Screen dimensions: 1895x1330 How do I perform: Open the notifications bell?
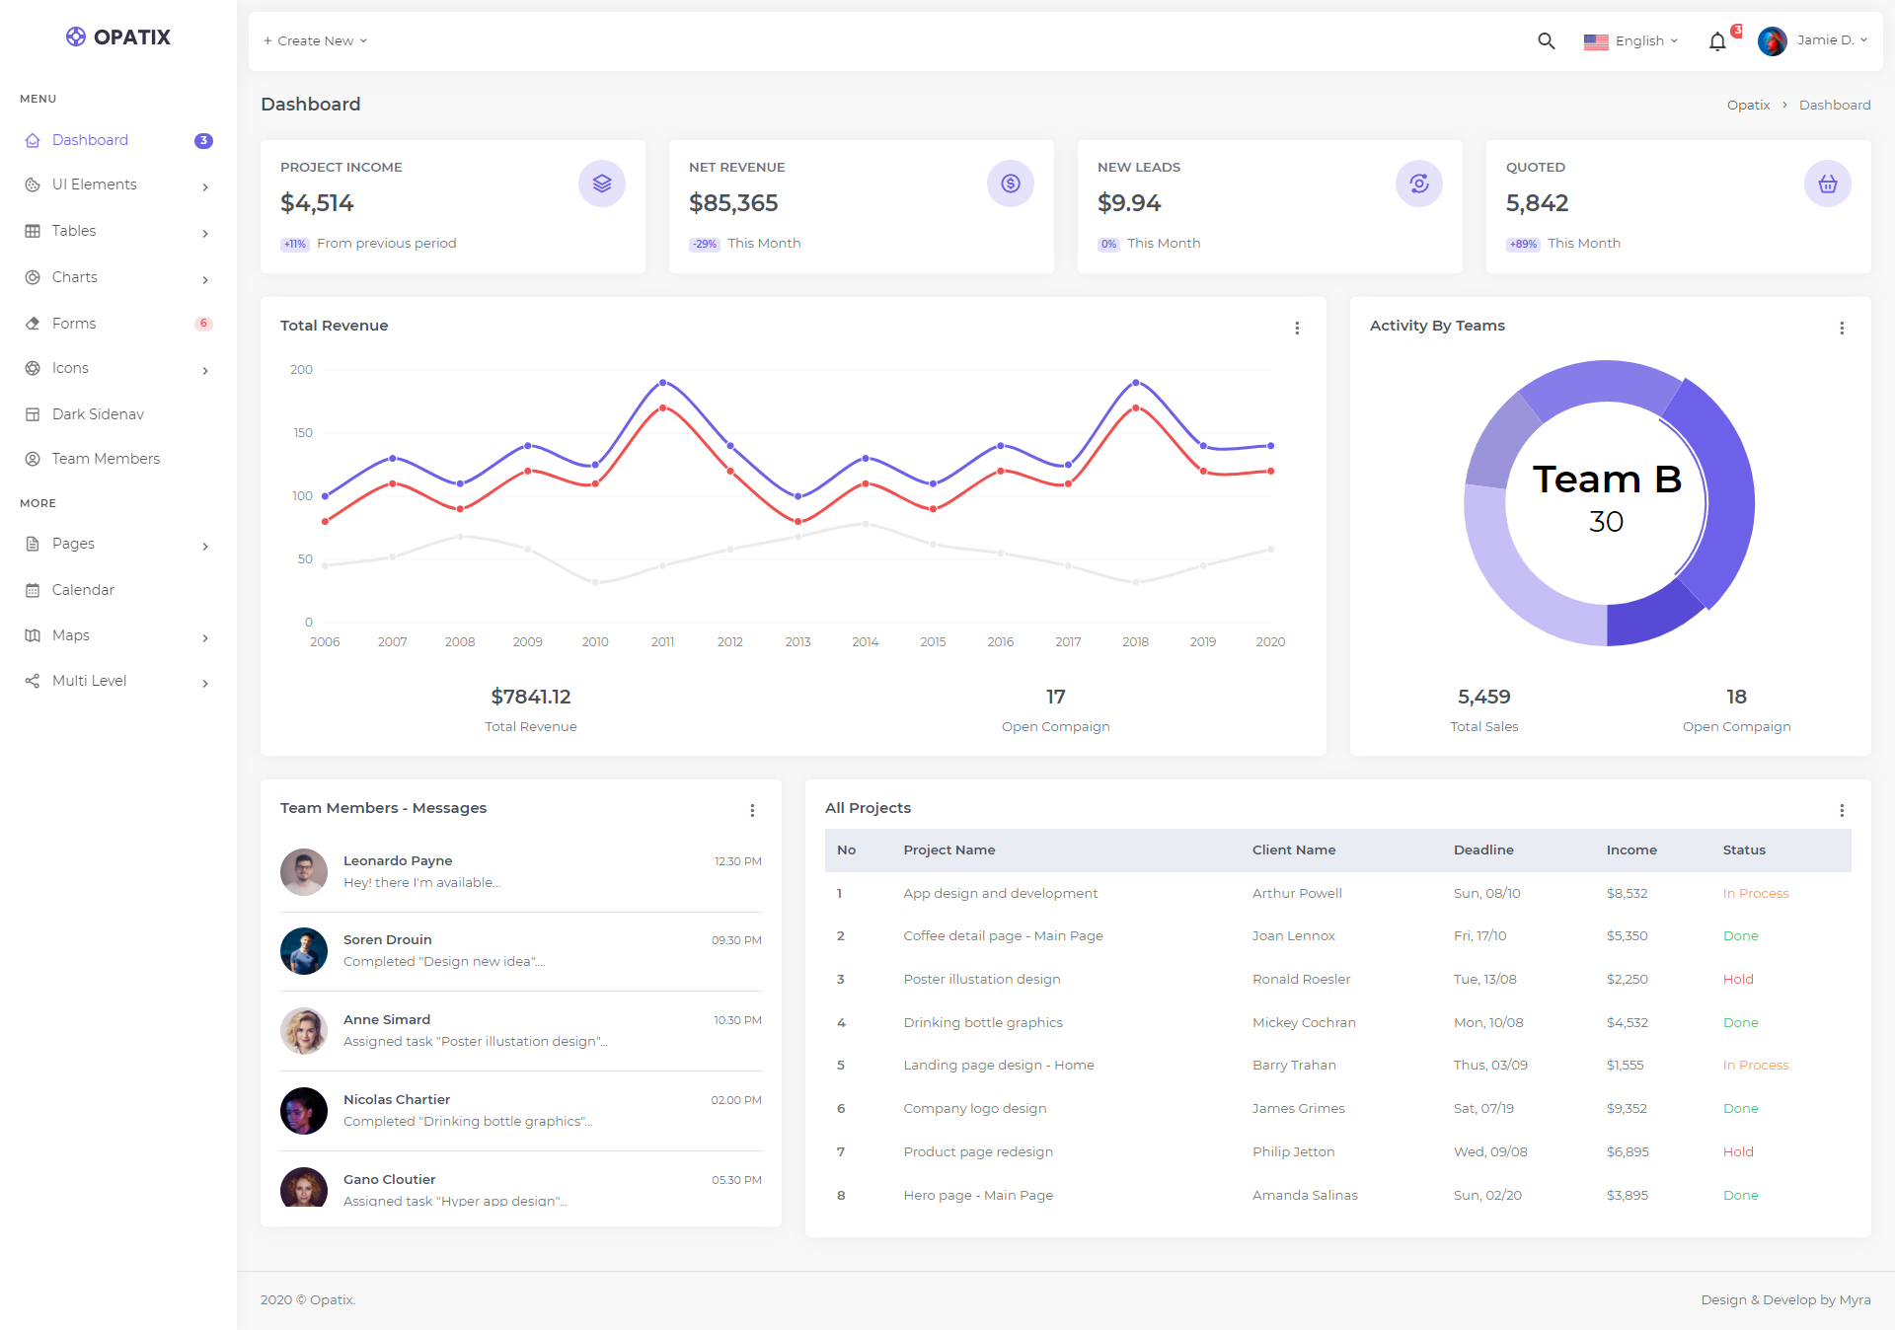coord(1717,40)
